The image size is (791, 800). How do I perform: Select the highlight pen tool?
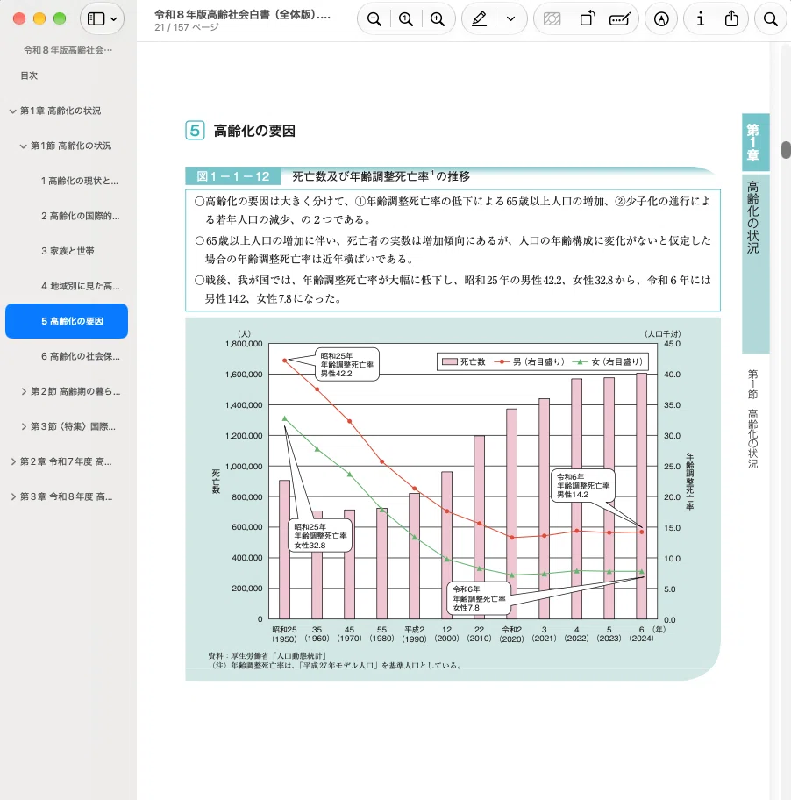click(x=479, y=19)
